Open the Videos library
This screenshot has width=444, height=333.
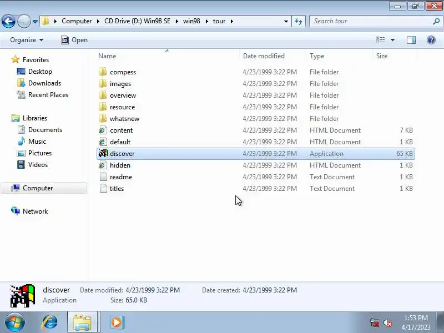coord(38,165)
